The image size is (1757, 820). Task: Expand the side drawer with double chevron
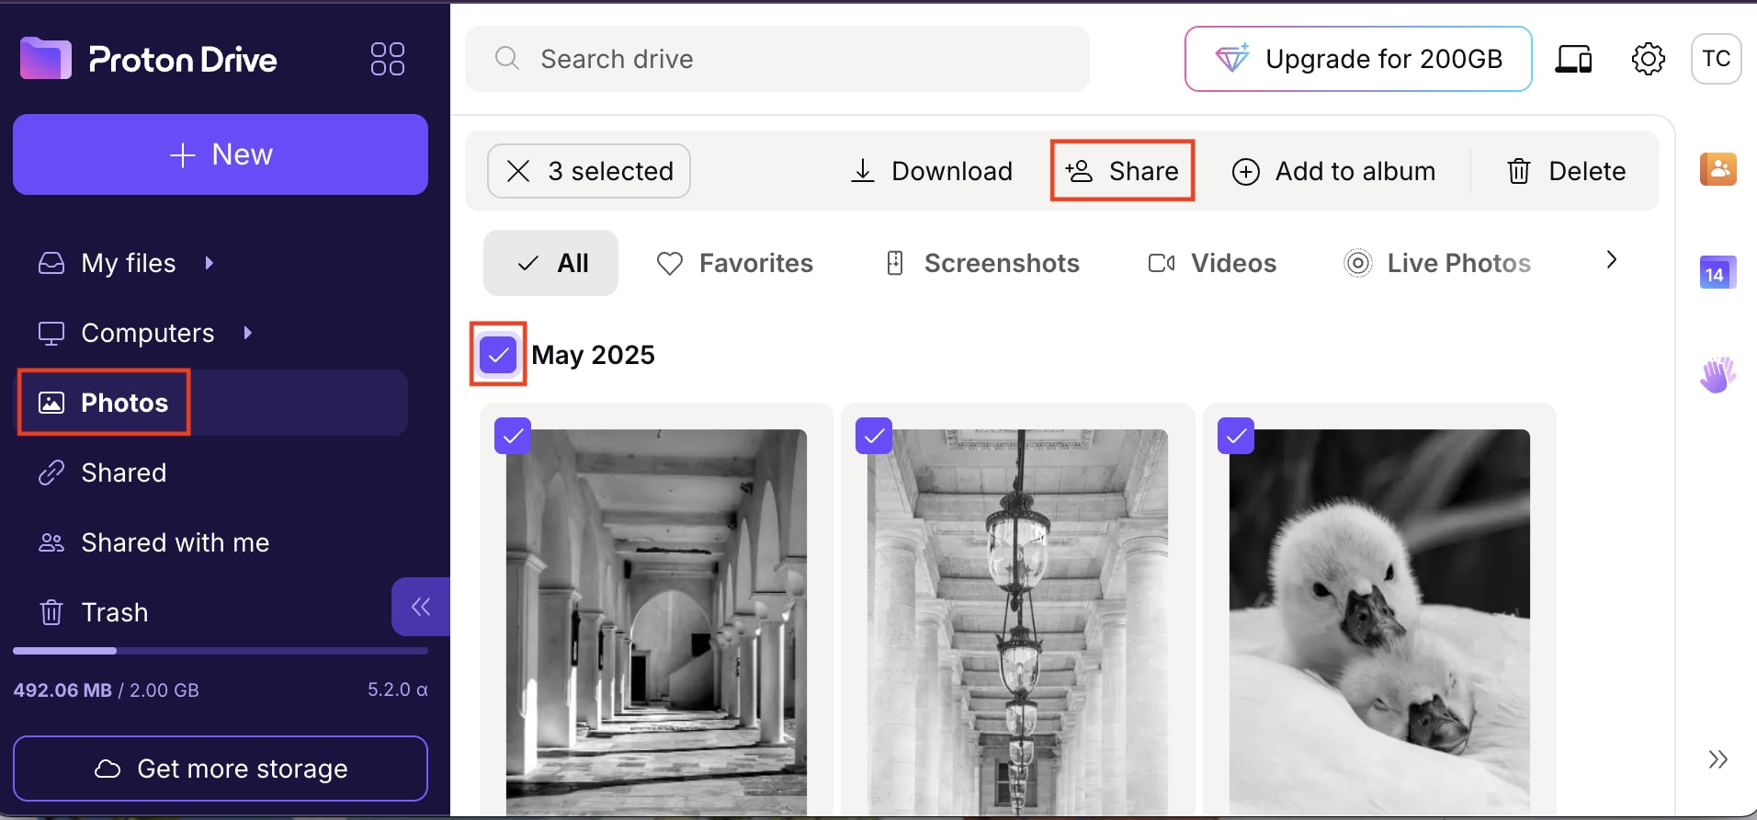point(1717,759)
